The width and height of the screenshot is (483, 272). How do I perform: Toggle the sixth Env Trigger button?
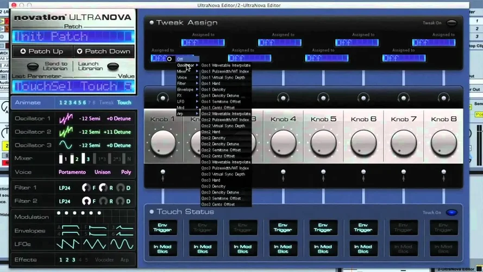point(363,227)
